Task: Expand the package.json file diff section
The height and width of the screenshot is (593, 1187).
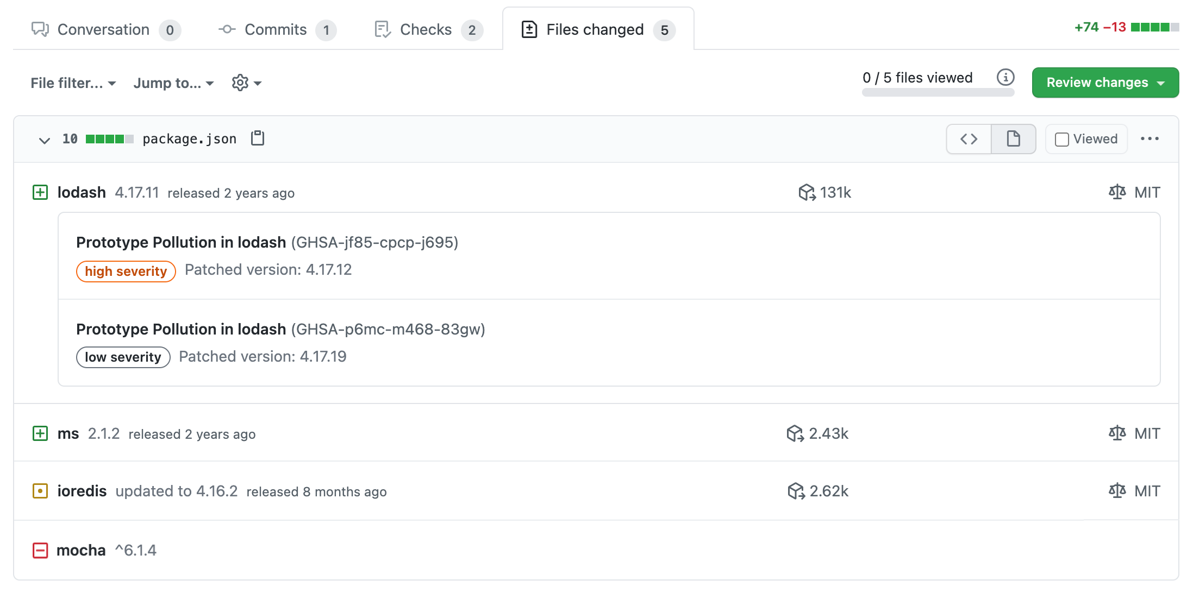Action: coord(42,139)
